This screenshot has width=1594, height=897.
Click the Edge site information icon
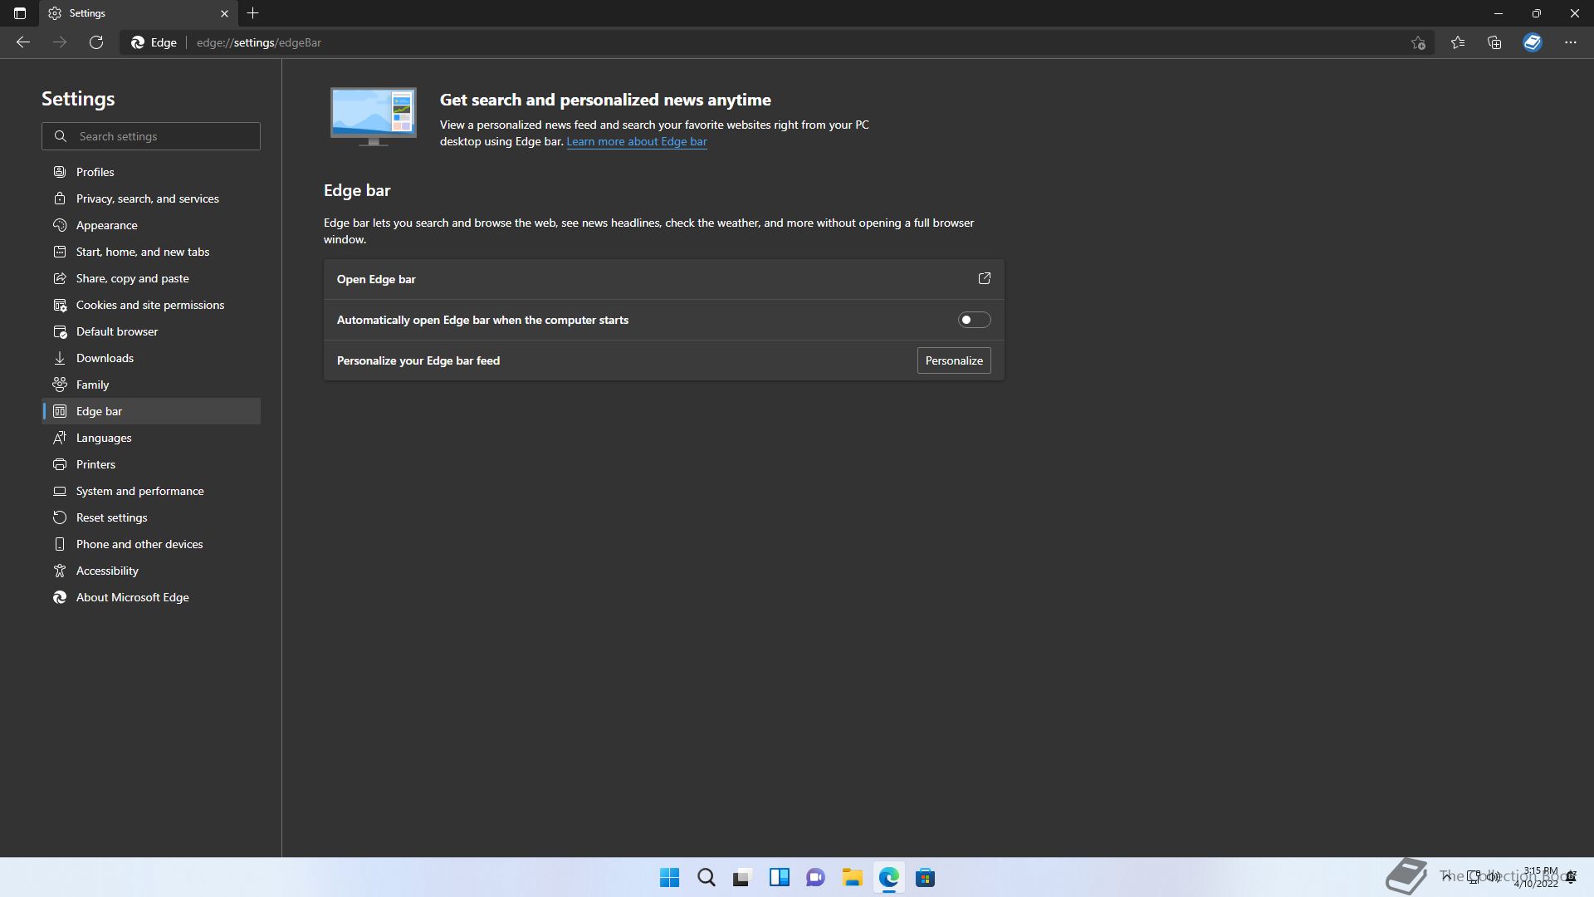pos(154,42)
